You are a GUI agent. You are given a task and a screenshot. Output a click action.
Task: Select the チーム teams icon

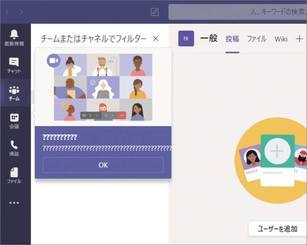[14, 93]
